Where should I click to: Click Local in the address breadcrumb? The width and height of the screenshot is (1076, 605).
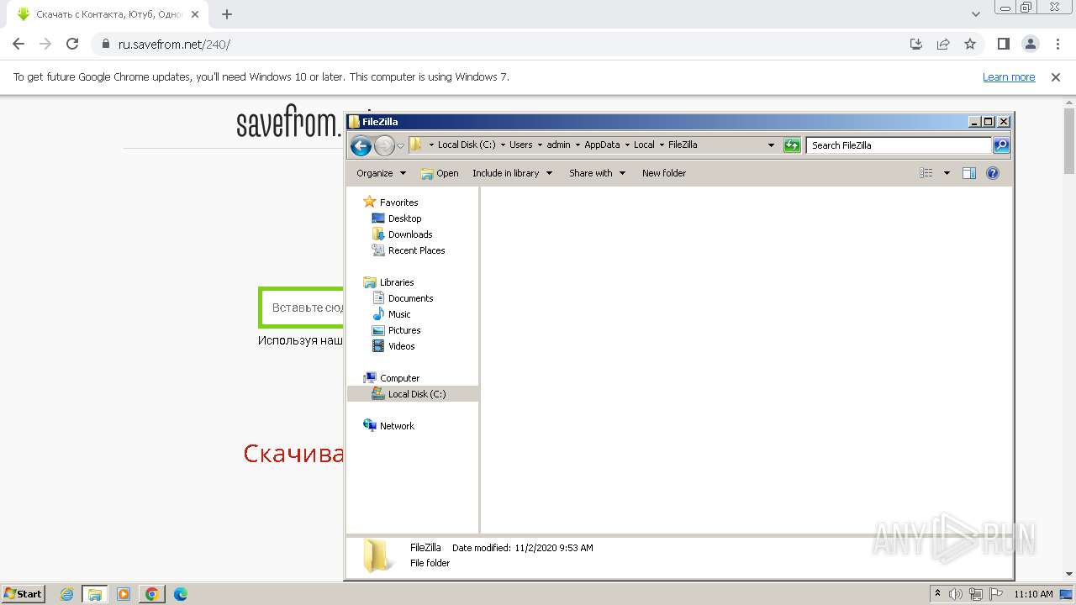(x=644, y=145)
